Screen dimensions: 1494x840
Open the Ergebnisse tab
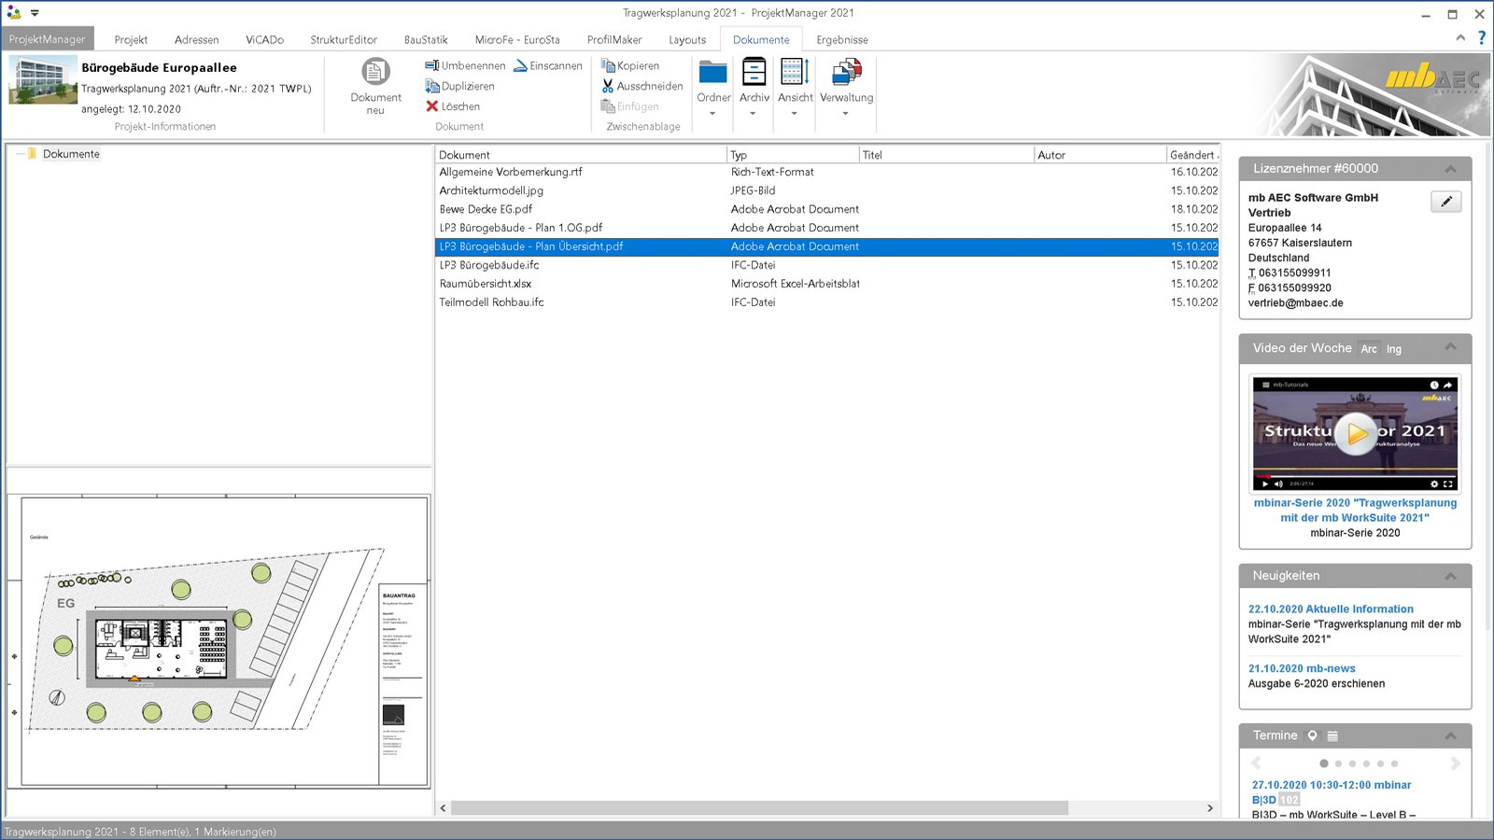[x=842, y=39]
